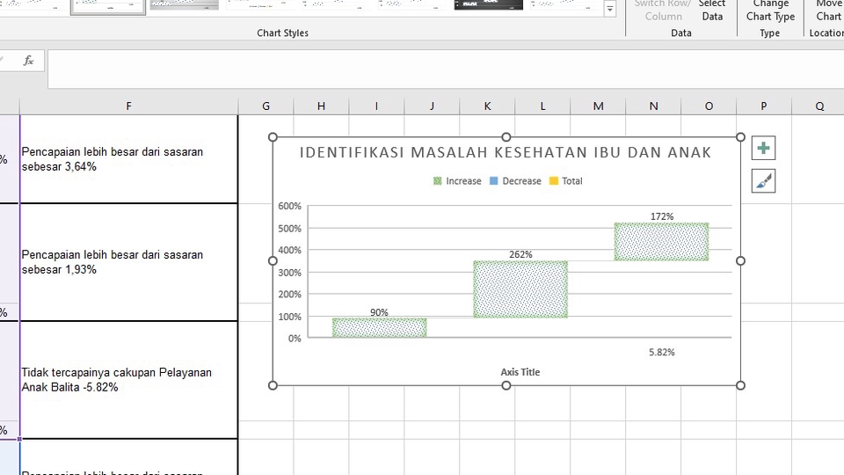Click the 262% data label
The width and height of the screenshot is (844, 475).
click(x=520, y=254)
